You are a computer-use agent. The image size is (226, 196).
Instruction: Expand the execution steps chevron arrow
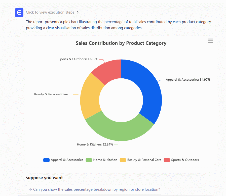pyautogui.click(x=78, y=12)
